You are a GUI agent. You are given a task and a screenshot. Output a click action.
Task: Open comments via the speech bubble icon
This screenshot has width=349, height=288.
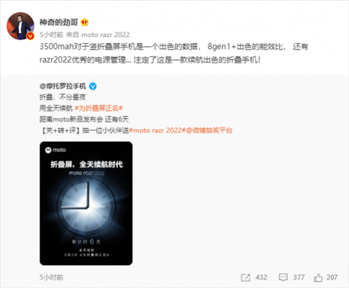point(283,278)
